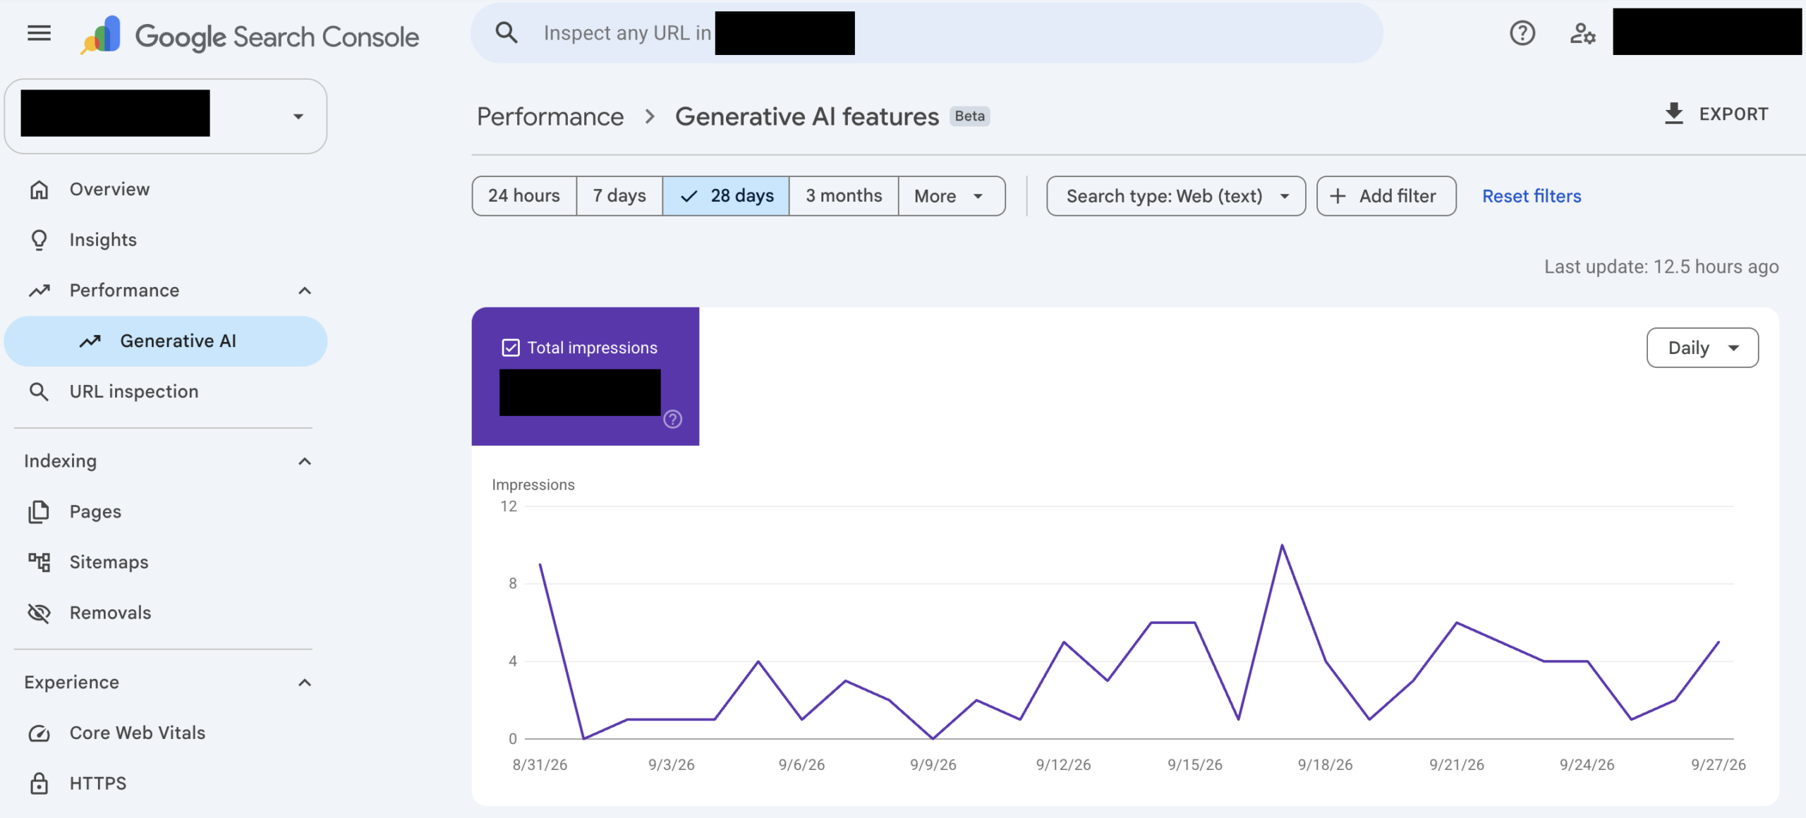Click the Pages documents icon
Image resolution: width=1806 pixels, height=818 pixels.
pos(39,511)
